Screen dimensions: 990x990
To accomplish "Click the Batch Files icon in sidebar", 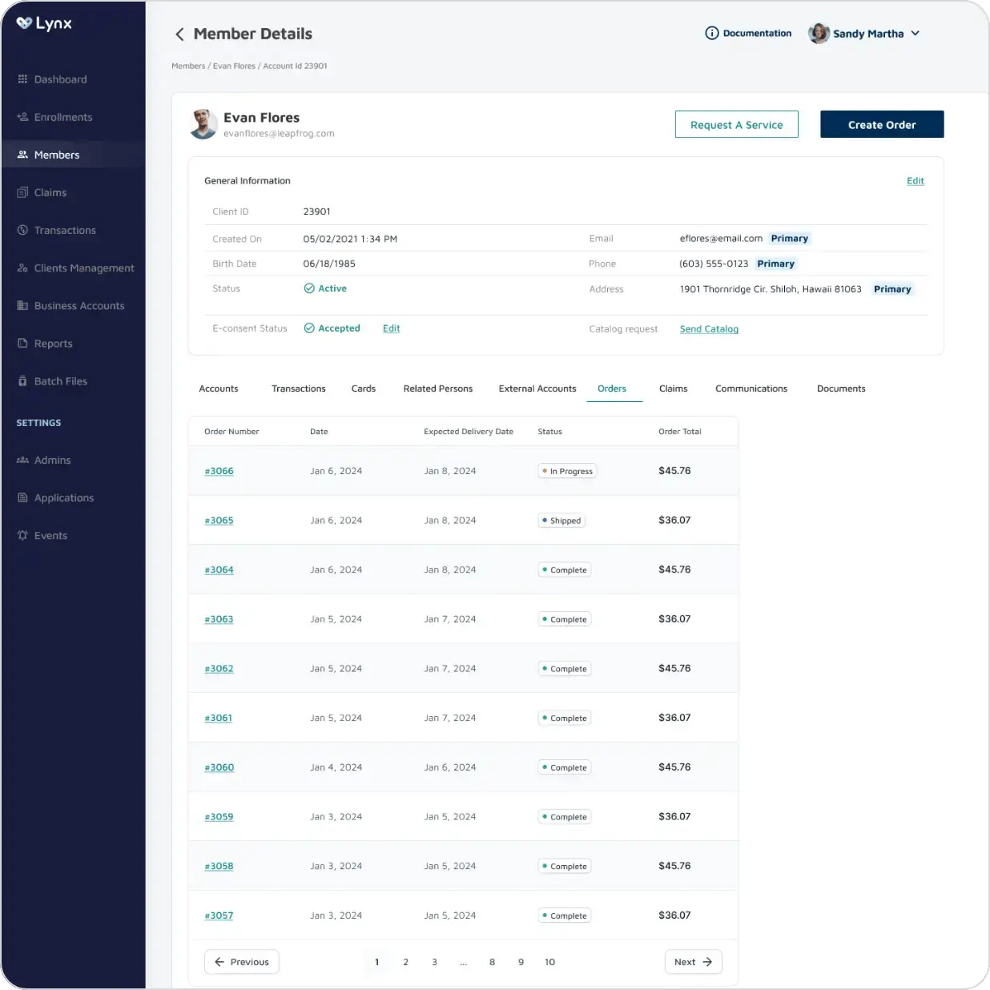I will 22,381.
